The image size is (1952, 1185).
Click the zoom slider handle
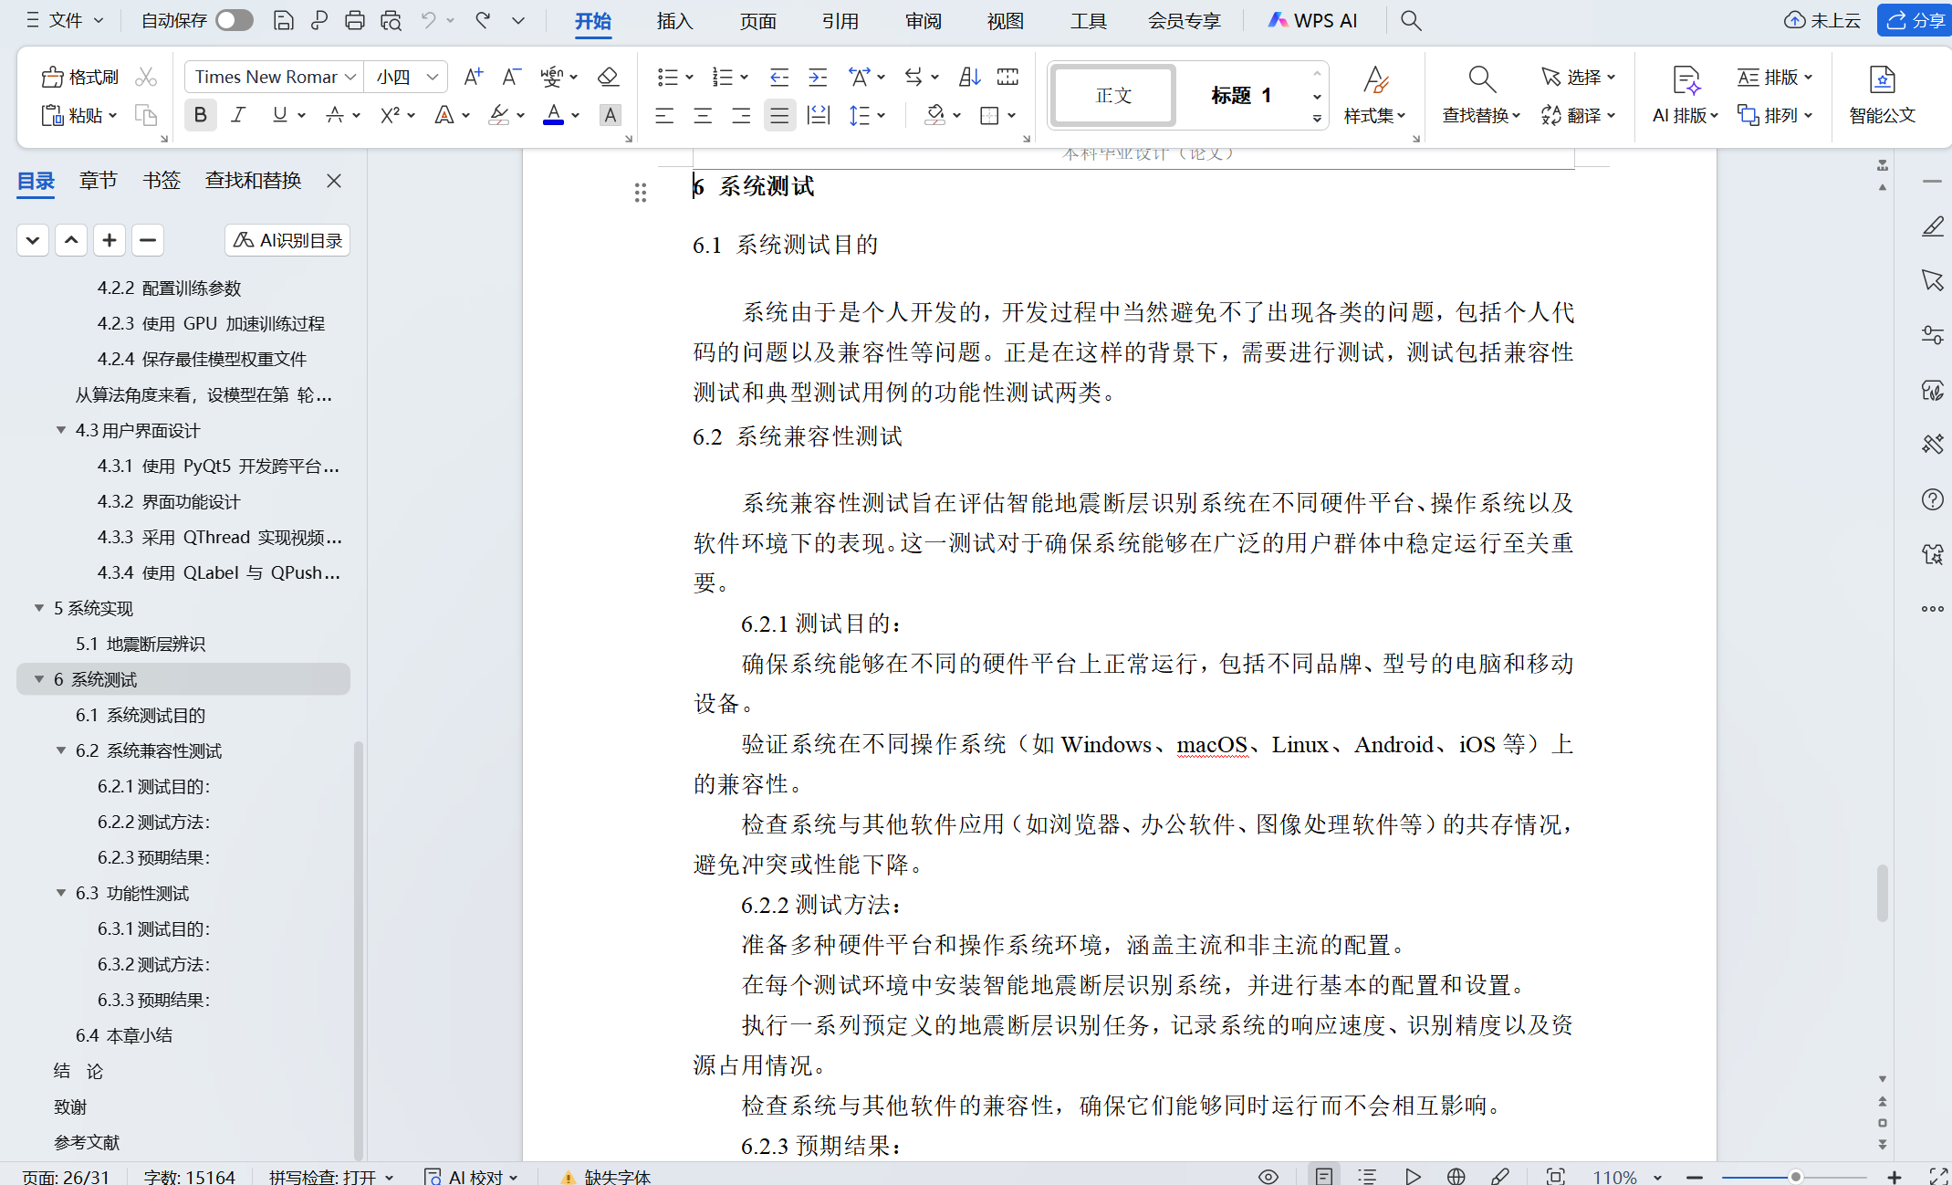coord(1794,1176)
